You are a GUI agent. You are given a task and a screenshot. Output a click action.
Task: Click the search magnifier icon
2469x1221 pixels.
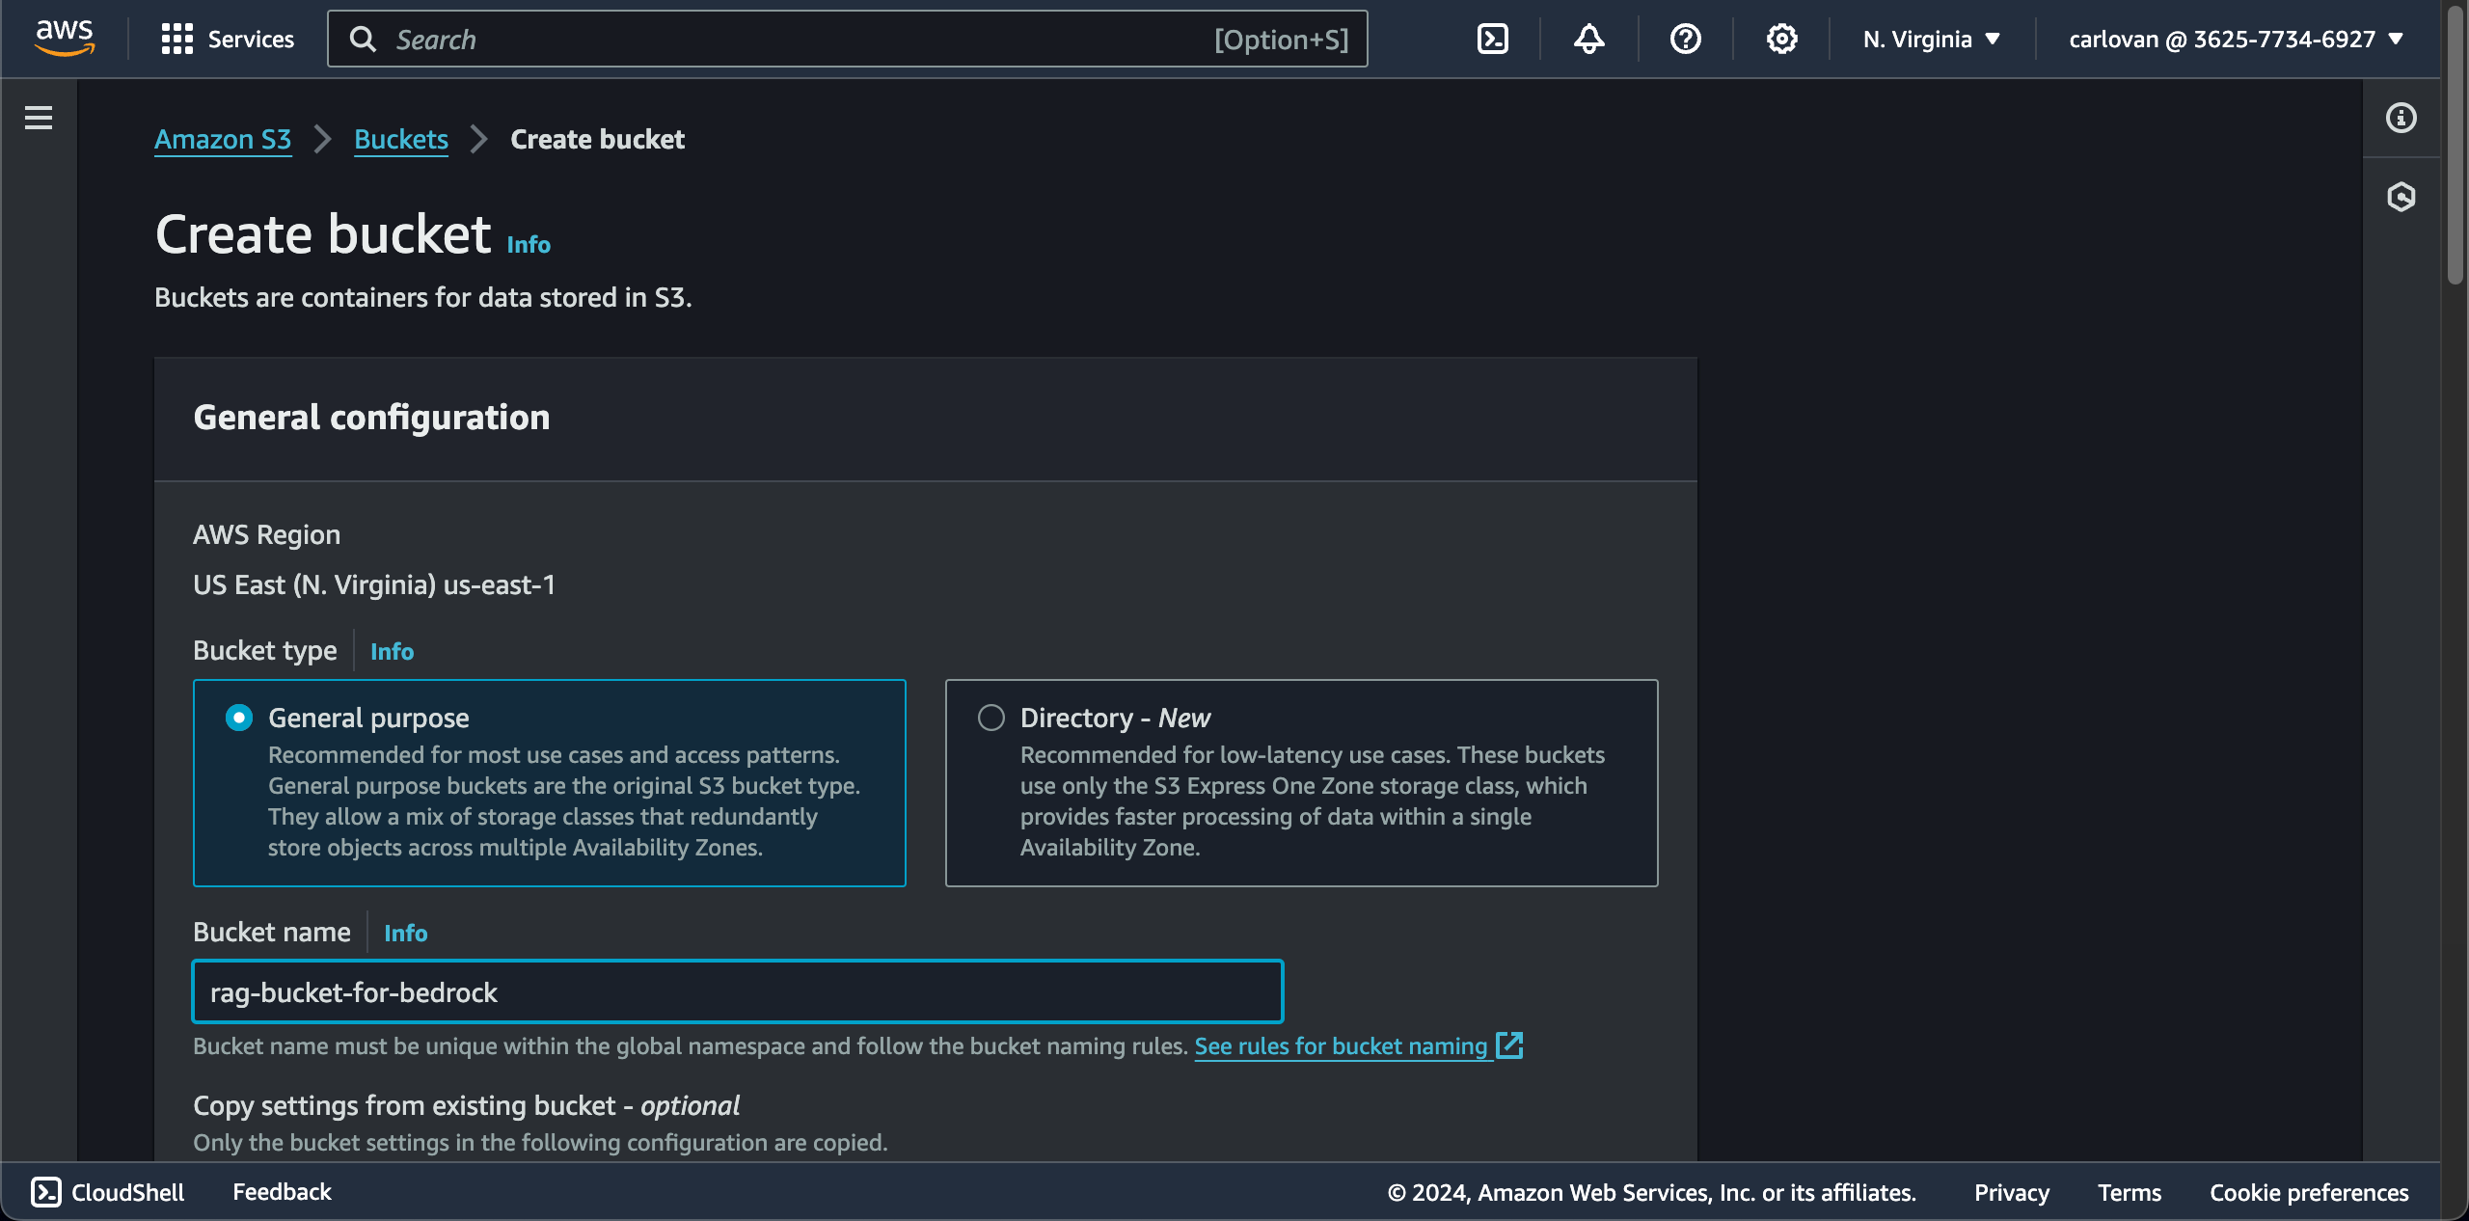363,40
